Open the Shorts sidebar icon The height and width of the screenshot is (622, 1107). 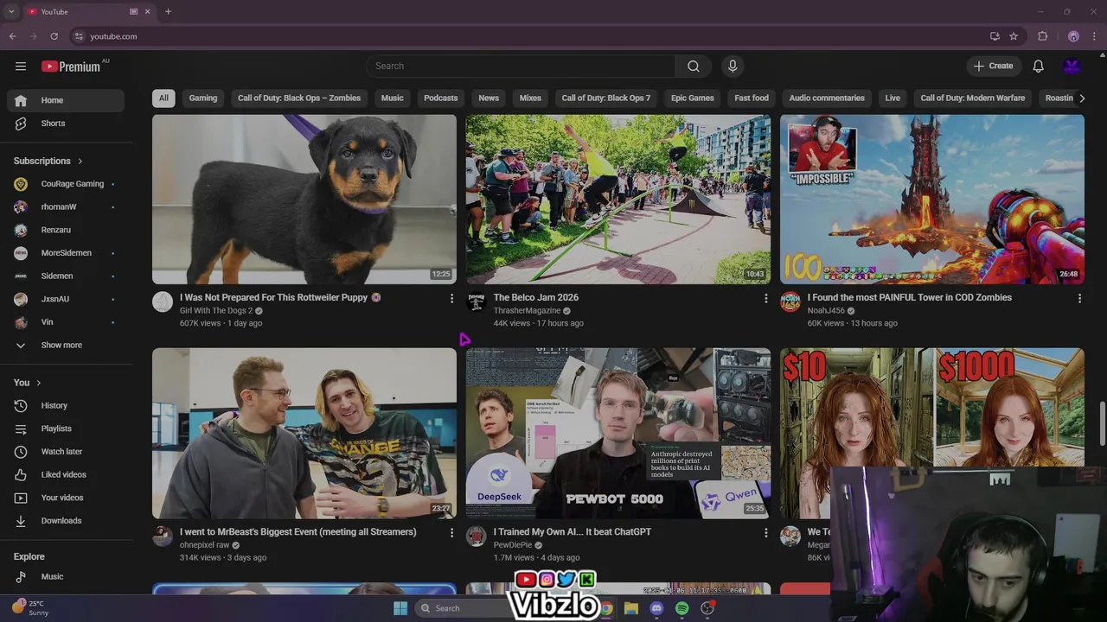tap(21, 124)
